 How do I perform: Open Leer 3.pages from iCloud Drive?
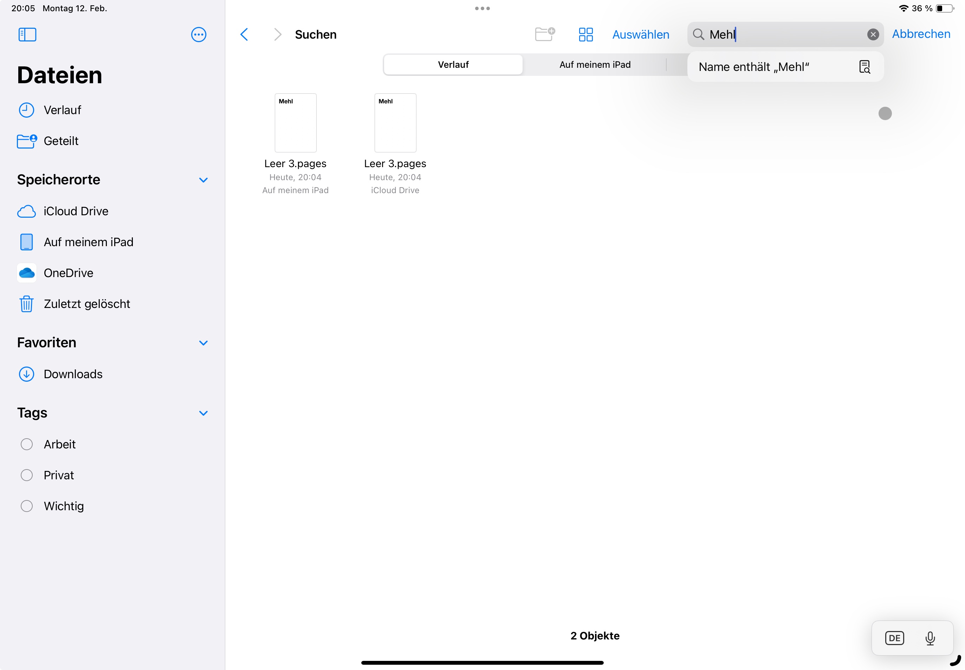395,123
